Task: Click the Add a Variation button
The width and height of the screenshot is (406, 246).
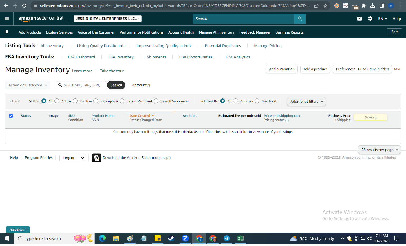Action: (x=282, y=69)
